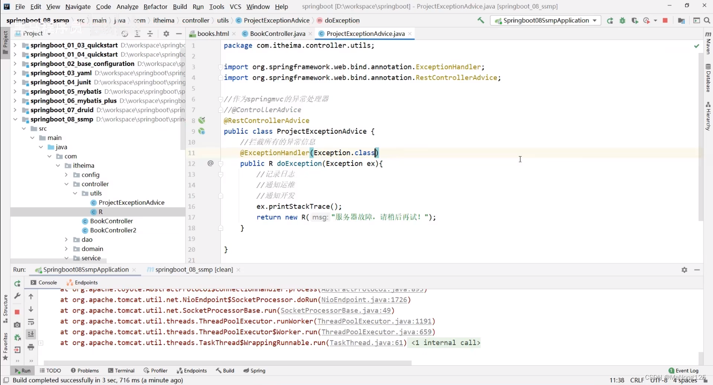Image resolution: width=713 pixels, height=385 pixels.
Task: Close the ProjectExceptionAdvice.java tab
Action: (410, 34)
